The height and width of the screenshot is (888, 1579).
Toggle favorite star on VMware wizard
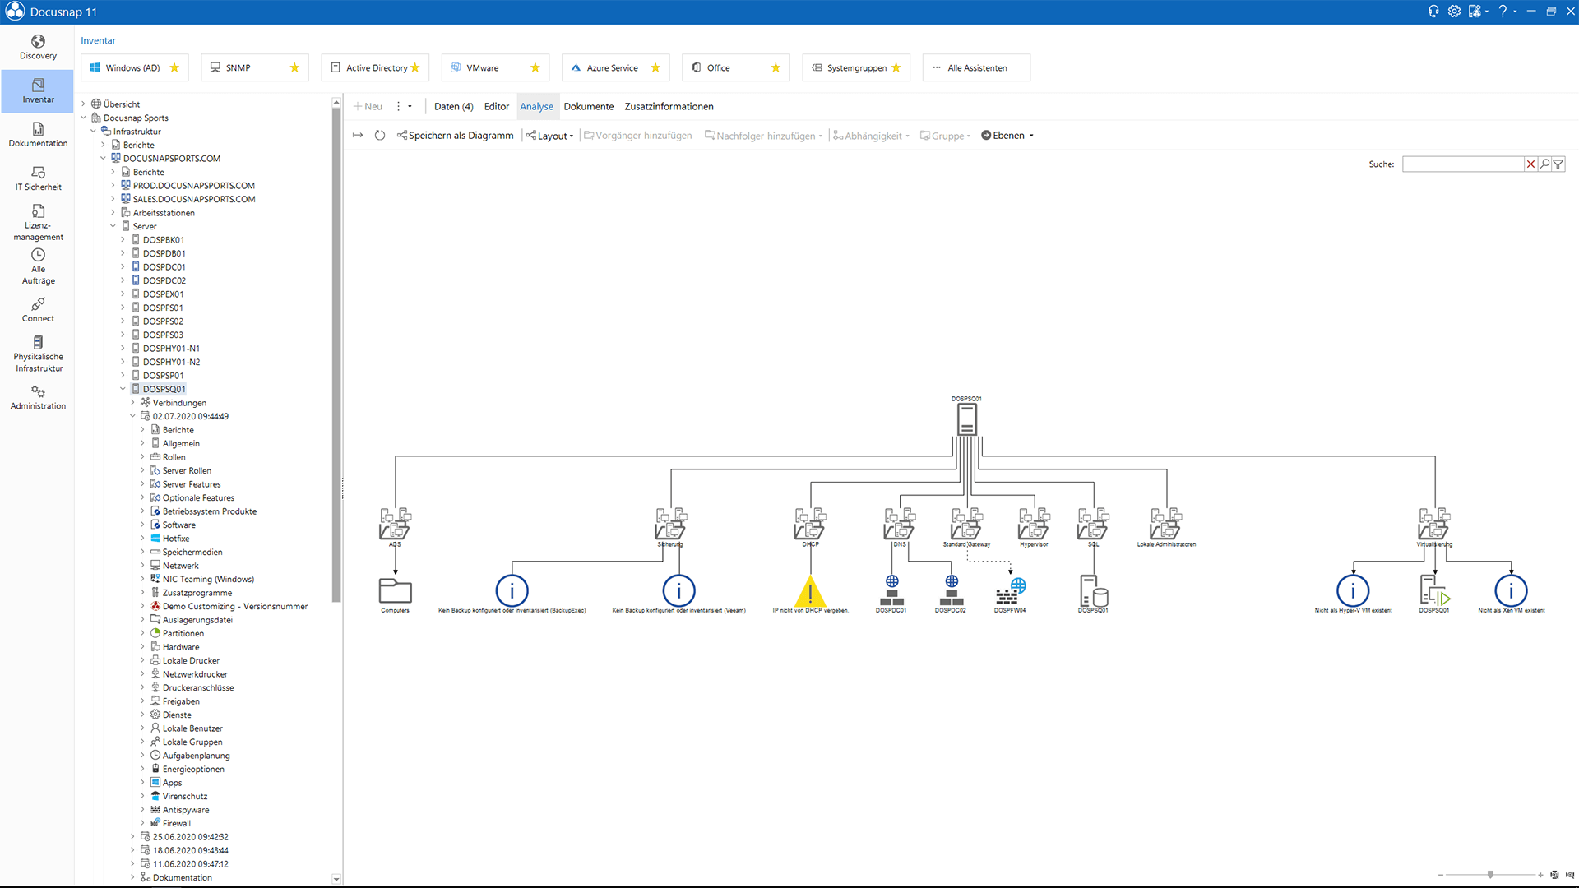point(535,68)
